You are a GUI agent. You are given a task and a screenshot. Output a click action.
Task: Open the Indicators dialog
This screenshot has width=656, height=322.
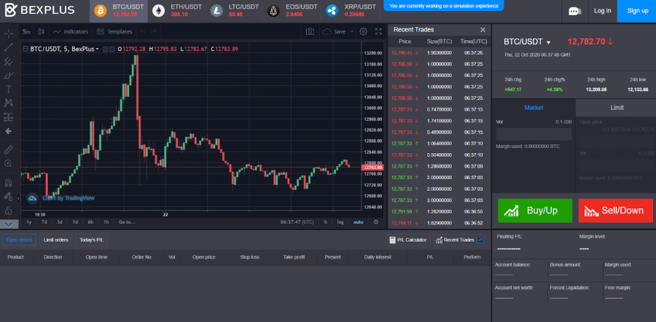coord(71,31)
